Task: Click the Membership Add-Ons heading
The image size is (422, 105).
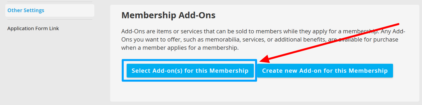Action: pos(168,15)
